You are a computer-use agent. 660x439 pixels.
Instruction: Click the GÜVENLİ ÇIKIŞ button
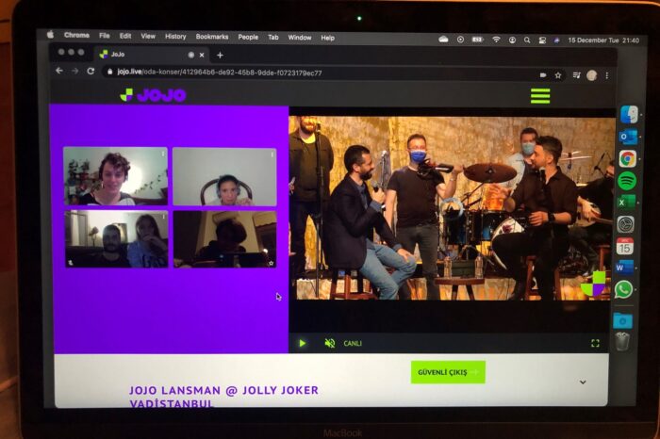[x=448, y=372]
